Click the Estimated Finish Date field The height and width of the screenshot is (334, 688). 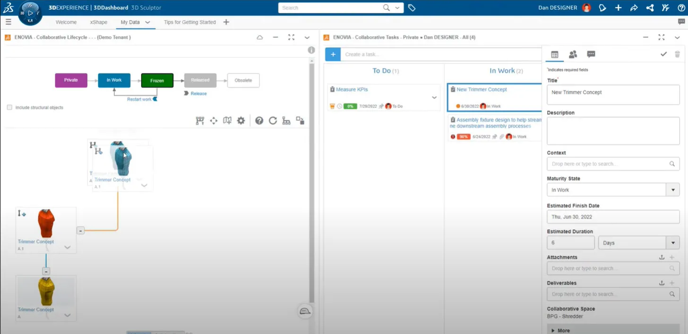[612, 217]
